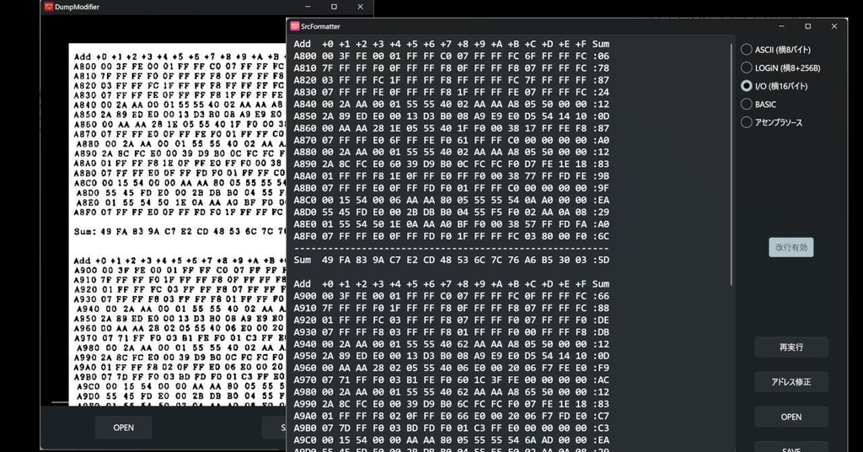Maximize the DumpModifier window
The image size is (863, 452).
pyautogui.click(x=334, y=7)
